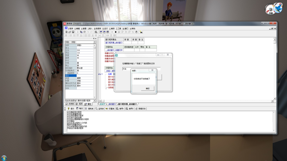The image size is (287, 161).
Task: Open the C.编译 menu
Action: (x=112, y=29)
